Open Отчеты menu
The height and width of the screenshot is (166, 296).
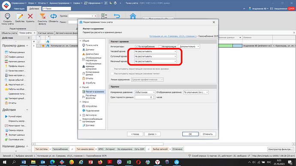[x=43, y=3]
